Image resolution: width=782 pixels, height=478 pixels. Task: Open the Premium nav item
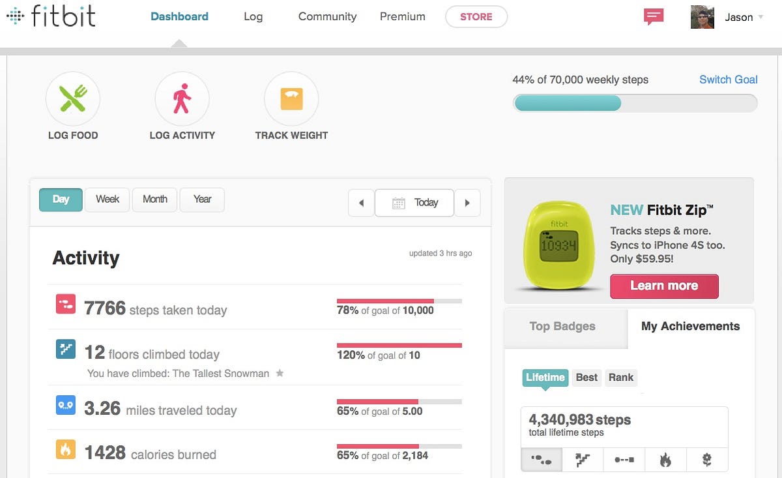[402, 17]
